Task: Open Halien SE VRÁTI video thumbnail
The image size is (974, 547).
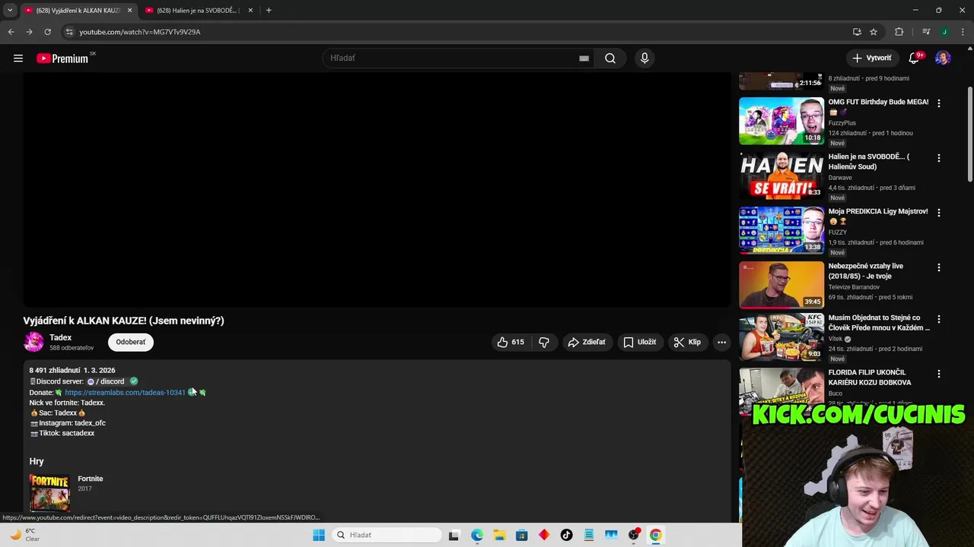Action: 781,175
